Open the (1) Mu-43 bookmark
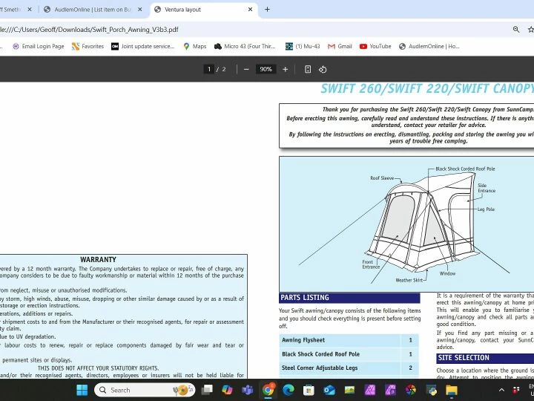 click(303, 46)
